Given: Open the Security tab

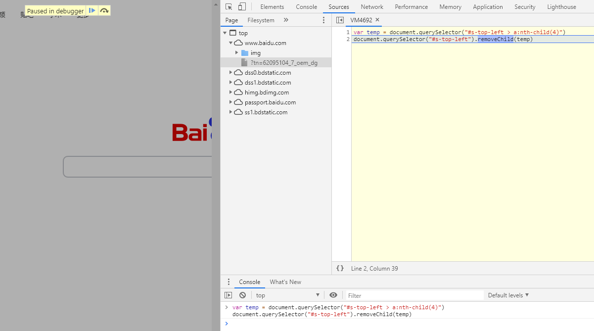Looking at the screenshot, I should (525, 7).
